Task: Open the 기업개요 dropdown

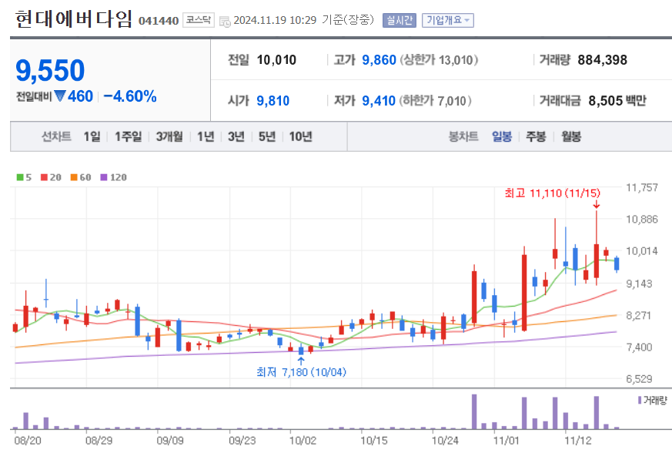Action: coord(448,20)
